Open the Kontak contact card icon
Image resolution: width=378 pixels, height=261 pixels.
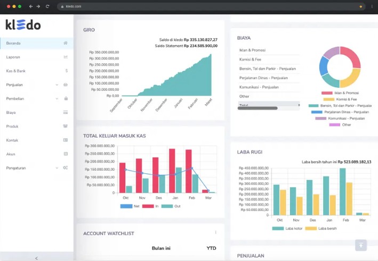pos(66,140)
